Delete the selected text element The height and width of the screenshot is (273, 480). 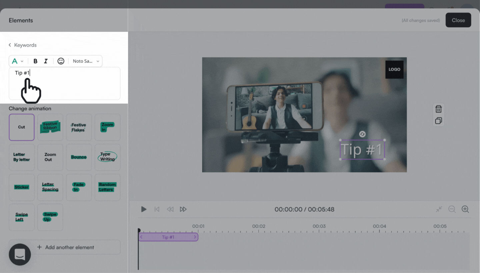(x=438, y=109)
